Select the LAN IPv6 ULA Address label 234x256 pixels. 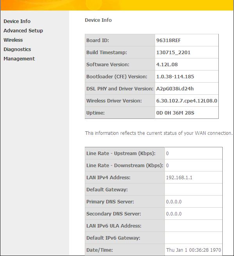pos(114,226)
